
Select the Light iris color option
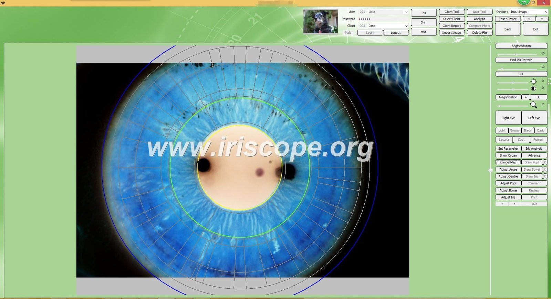coord(502,130)
